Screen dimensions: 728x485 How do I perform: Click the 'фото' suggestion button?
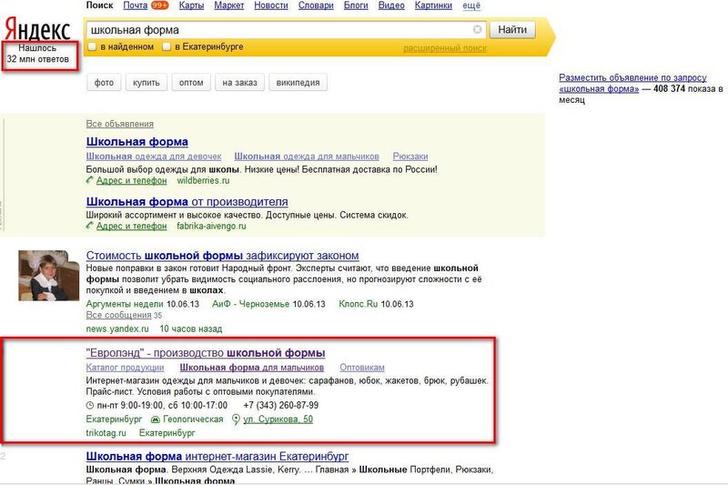tap(104, 82)
